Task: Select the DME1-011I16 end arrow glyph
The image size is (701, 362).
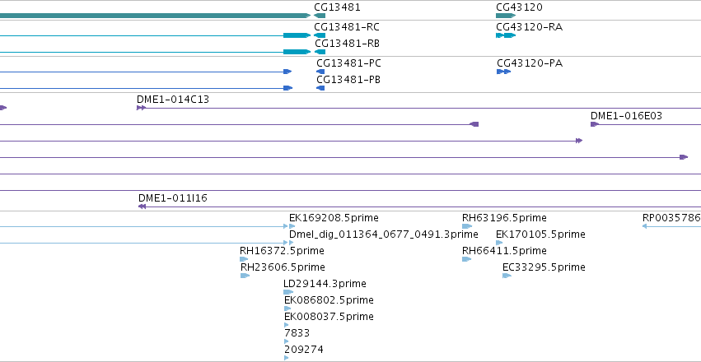Action: pos(143,207)
